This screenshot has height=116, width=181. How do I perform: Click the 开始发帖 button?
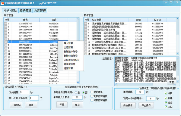(16, 105)
